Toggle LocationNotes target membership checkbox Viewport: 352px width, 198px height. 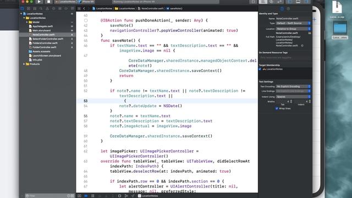(260, 69)
